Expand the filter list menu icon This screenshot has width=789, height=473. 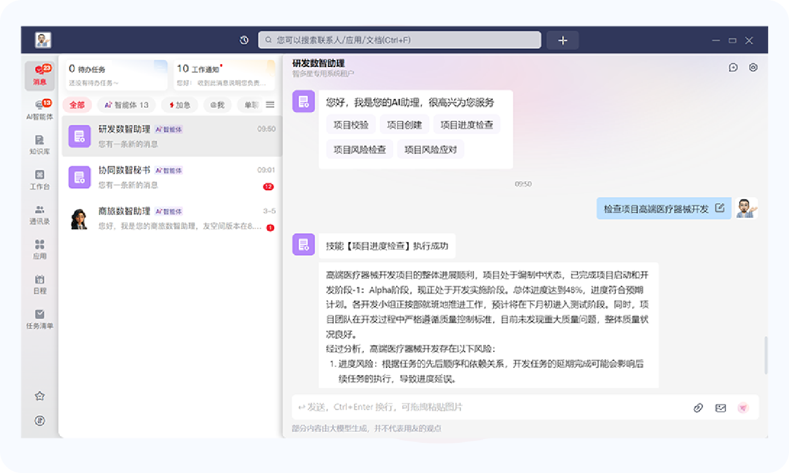(x=270, y=105)
